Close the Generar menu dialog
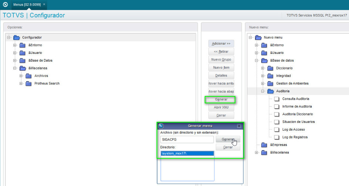Screen dimensions: 349x186 239,126
